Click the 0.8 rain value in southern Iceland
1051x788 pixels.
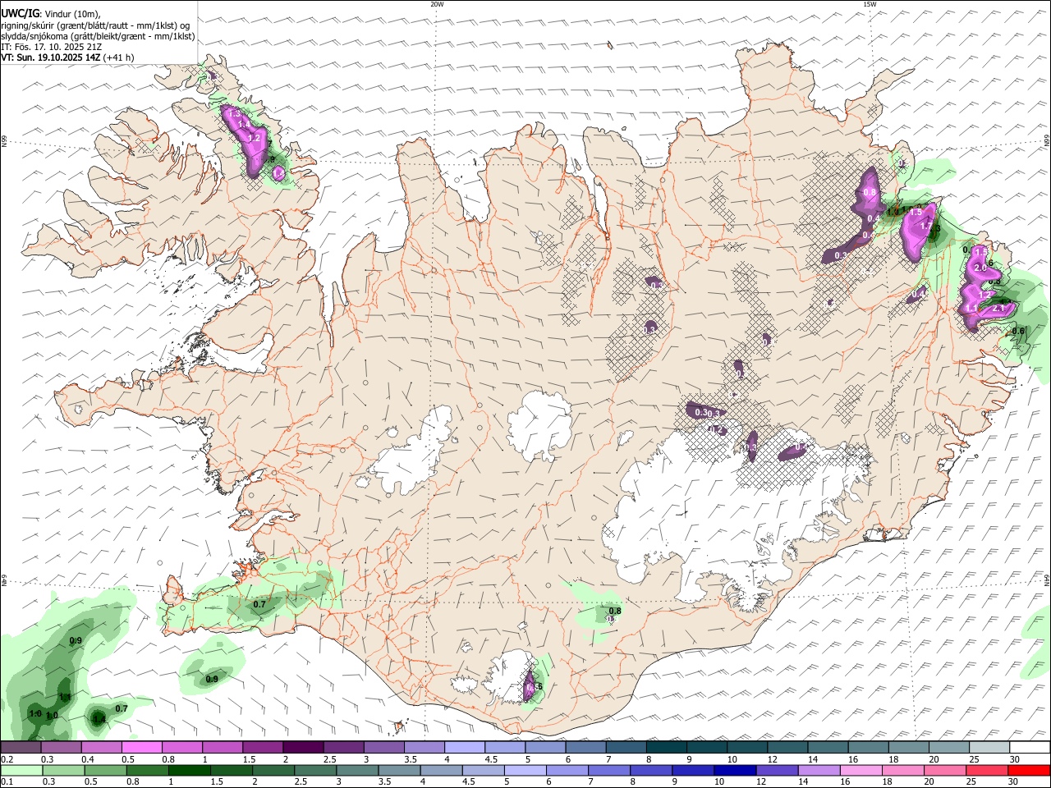[615, 611]
